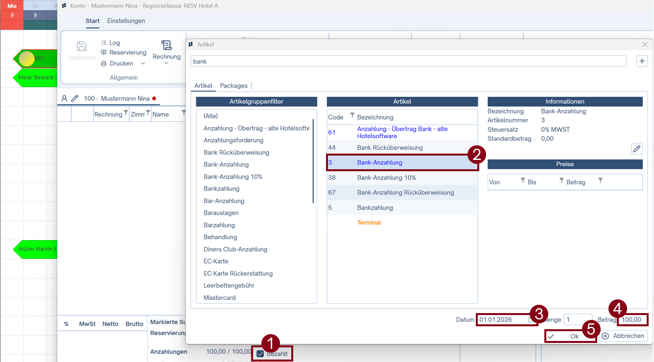Click the Menge quantity field
Image resolution: width=654 pixels, height=362 pixels.
(577, 320)
